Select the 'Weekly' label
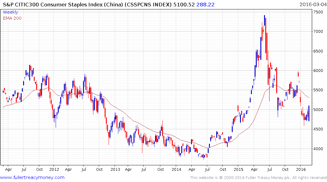The height and width of the screenshot is (182, 327). tap(10, 12)
